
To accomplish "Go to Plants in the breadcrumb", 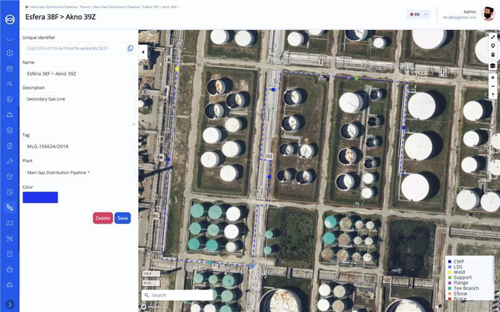I will coord(84,7).
